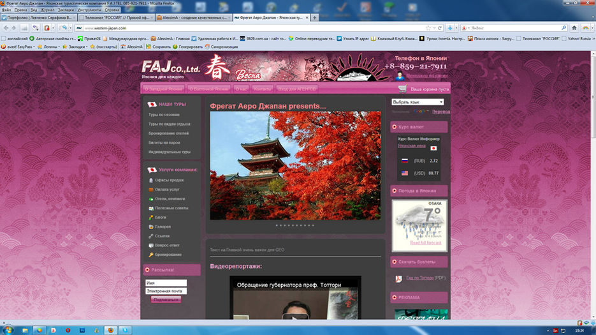Click the page vertical scrollbar
596x335 pixels.
tap(593, 185)
